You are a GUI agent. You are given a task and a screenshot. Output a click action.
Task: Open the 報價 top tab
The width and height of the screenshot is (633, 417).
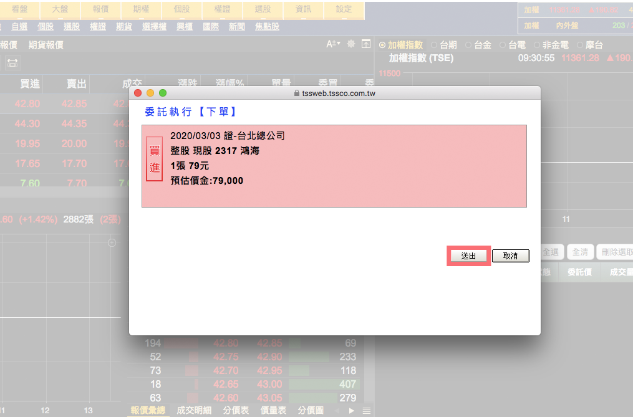(x=100, y=9)
